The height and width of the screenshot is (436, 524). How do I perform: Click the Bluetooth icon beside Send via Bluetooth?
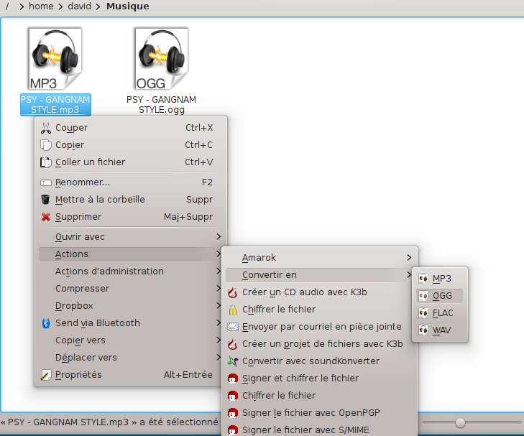[46, 323]
